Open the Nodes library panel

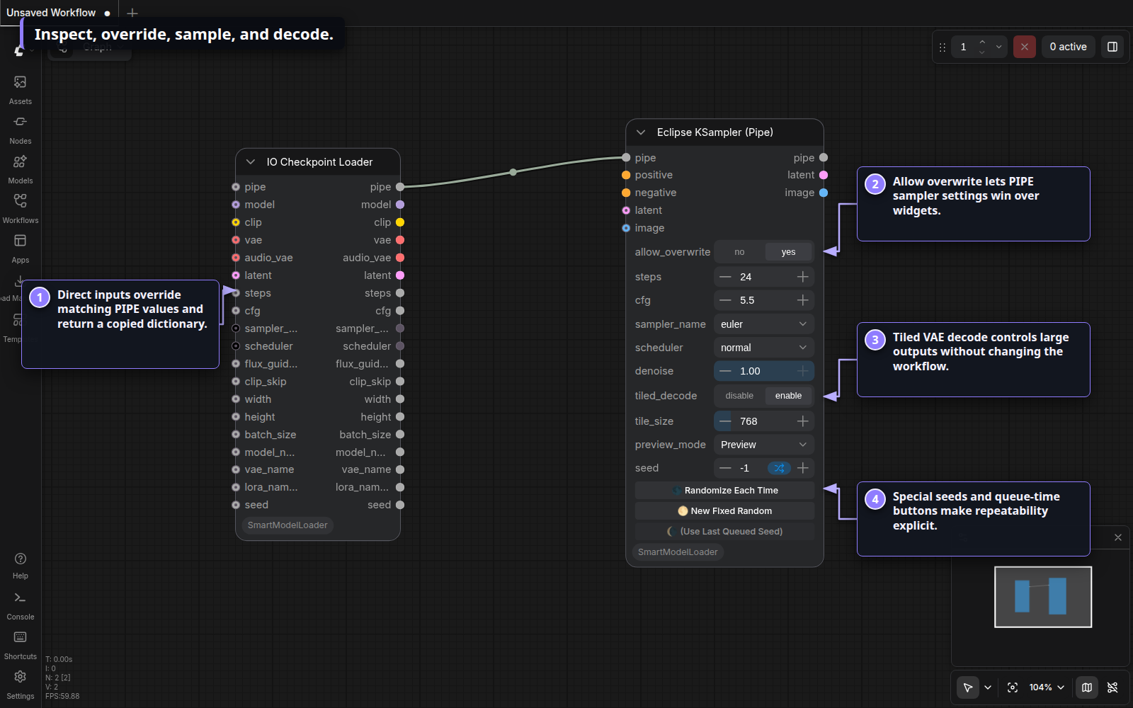click(x=20, y=130)
